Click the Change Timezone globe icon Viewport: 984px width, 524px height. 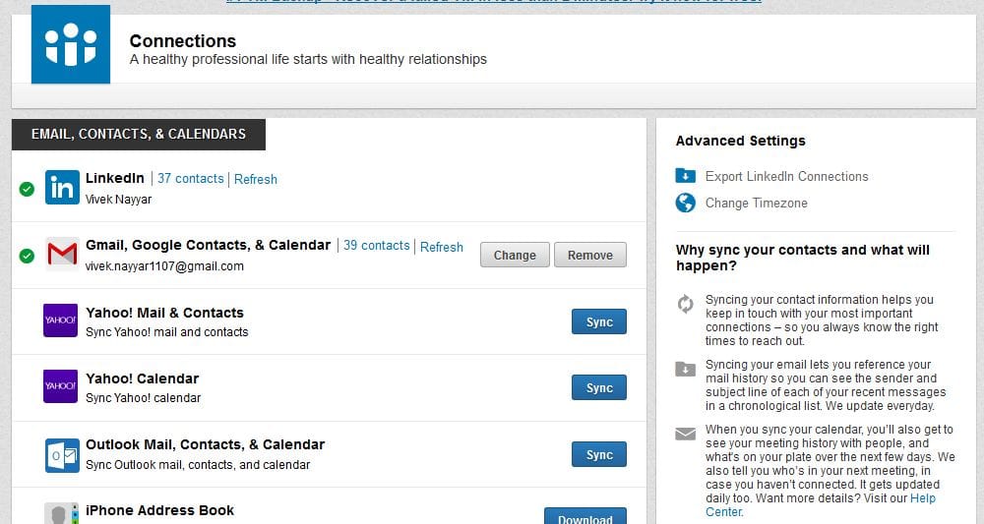685,203
